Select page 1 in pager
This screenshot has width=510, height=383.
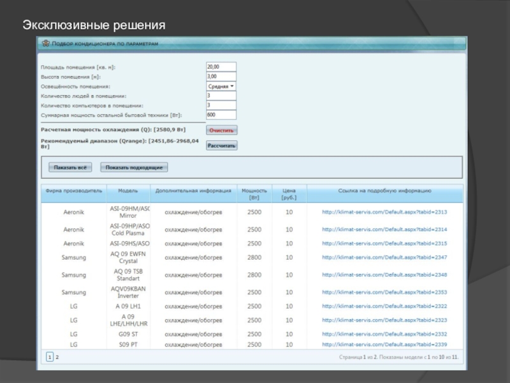click(x=50, y=357)
